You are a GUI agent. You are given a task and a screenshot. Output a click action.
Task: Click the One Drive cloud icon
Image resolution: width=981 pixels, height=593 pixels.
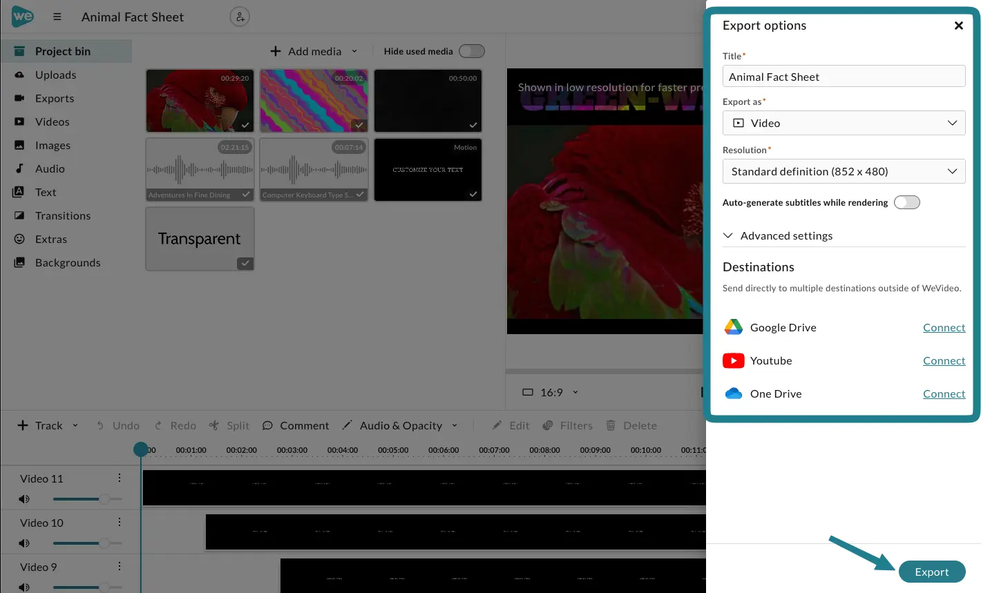733,393
